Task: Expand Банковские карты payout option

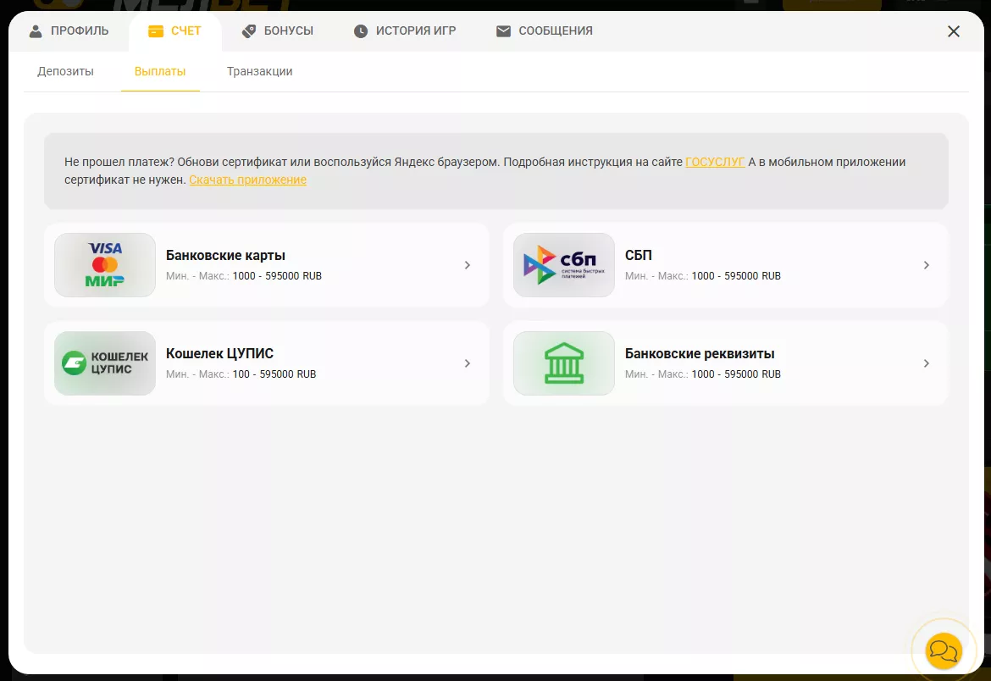Action: [467, 264]
